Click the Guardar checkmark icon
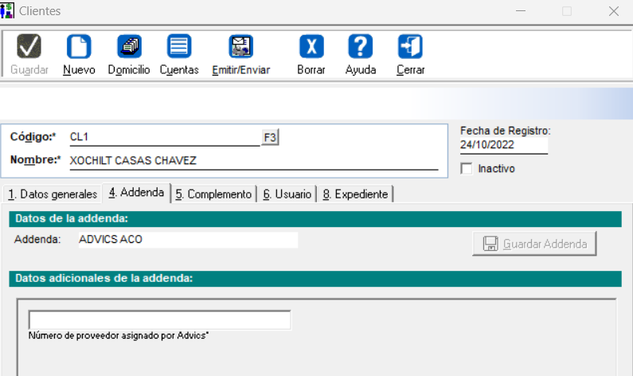 [x=29, y=46]
